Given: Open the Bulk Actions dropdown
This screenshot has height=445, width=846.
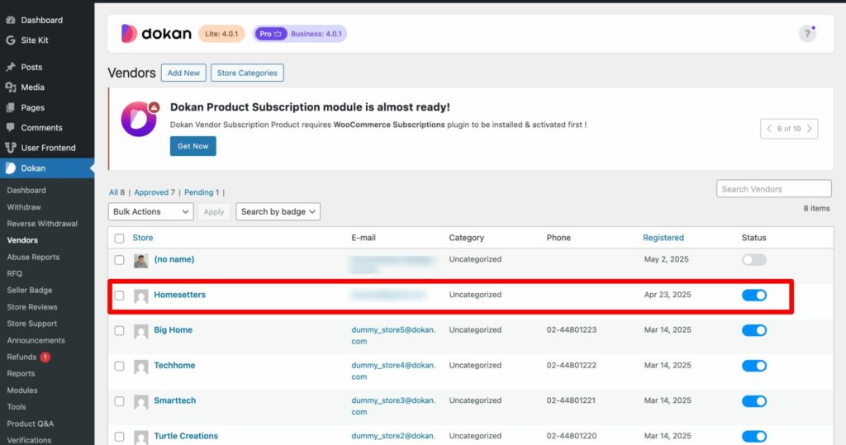Looking at the screenshot, I should click(x=150, y=212).
